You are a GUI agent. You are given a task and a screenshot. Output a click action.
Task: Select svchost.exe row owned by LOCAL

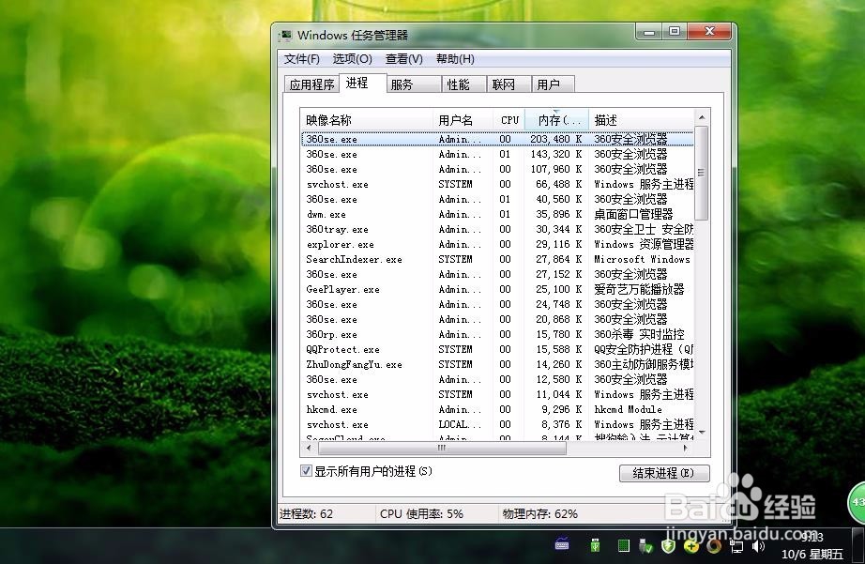click(497, 424)
